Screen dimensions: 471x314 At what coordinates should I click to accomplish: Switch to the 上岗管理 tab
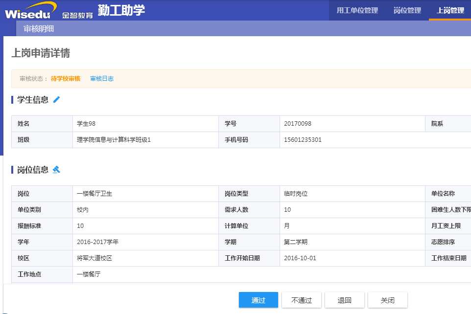pyautogui.click(x=450, y=10)
